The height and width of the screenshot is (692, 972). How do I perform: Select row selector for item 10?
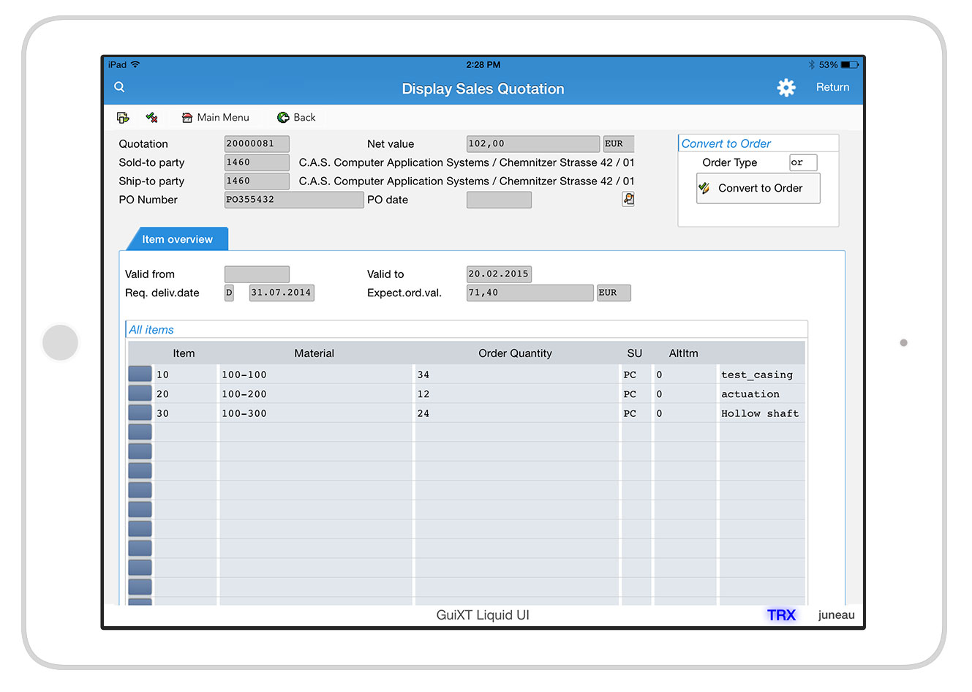(x=140, y=374)
